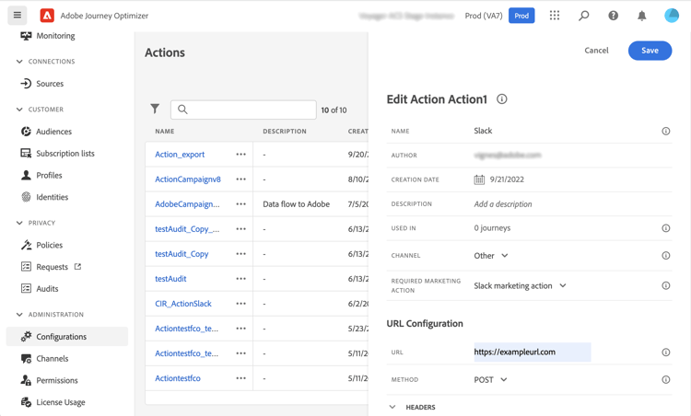Open the notifications bell

coord(642,16)
